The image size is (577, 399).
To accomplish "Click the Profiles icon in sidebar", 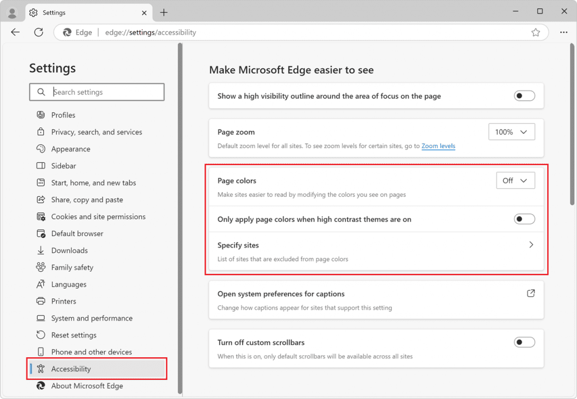I will [41, 115].
